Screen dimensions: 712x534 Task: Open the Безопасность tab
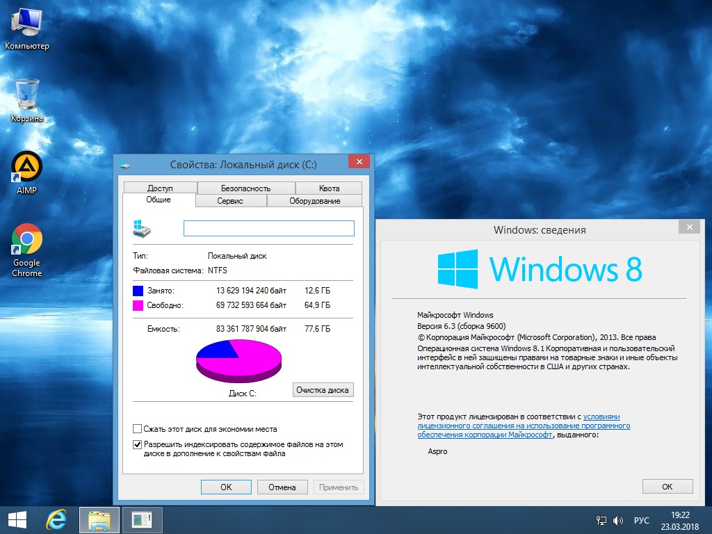point(245,188)
